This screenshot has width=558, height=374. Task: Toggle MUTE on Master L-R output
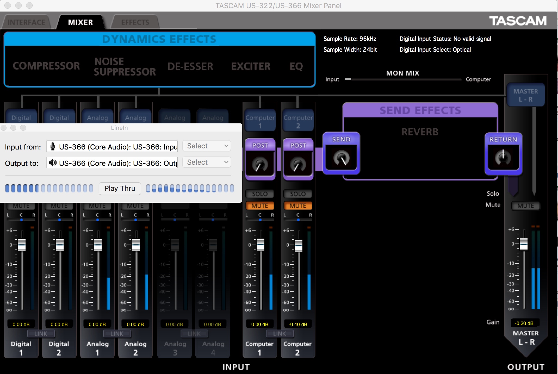click(525, 206)
